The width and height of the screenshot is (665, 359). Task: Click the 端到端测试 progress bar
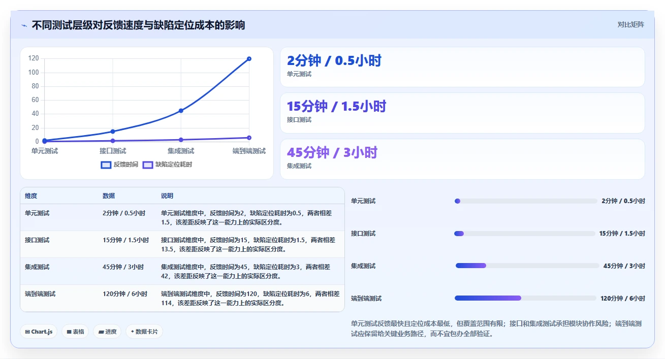[525, 298]
